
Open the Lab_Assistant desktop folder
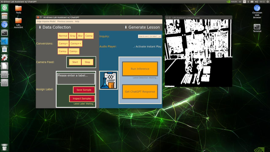click(18, 23)
